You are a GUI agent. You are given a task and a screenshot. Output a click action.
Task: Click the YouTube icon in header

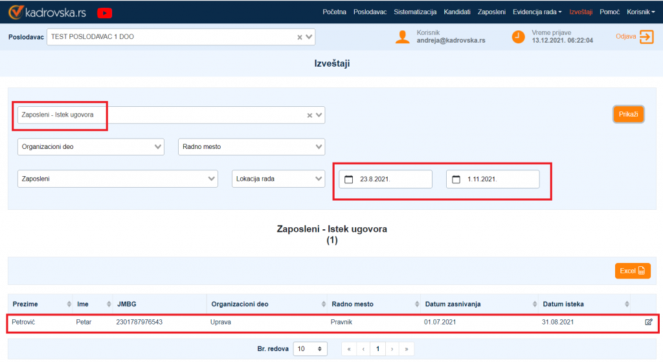[x=104, y=12]
